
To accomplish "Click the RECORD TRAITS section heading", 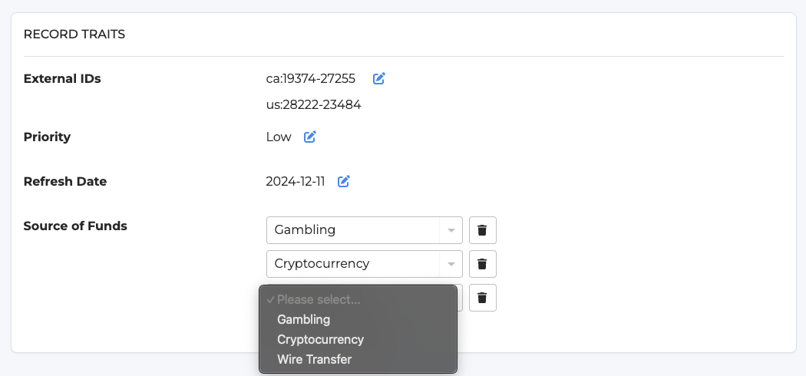I will [74, 35].
